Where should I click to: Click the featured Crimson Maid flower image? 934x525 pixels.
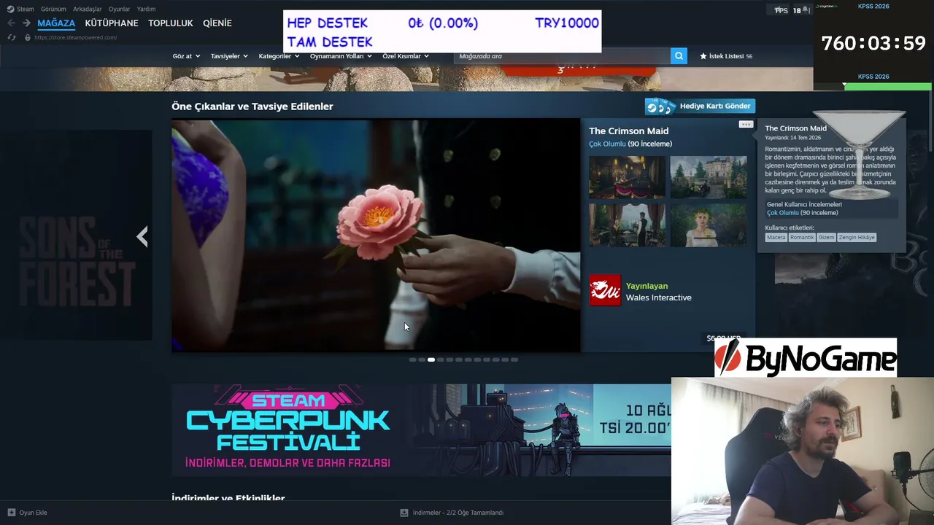tap(376, 236)
